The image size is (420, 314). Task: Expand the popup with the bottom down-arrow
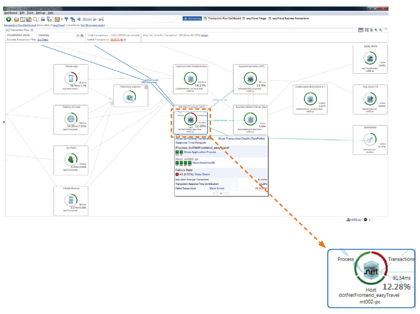click(x=221, y=194)
